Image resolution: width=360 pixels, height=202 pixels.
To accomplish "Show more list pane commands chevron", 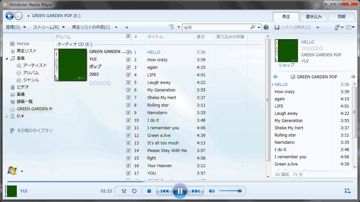I will [318, 27].
